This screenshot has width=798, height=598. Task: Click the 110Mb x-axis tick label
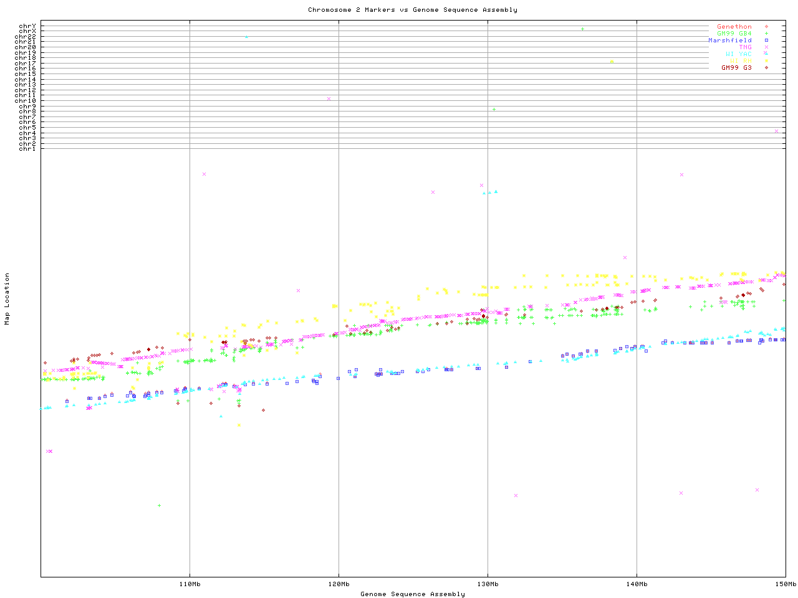(x=190, y=584)
